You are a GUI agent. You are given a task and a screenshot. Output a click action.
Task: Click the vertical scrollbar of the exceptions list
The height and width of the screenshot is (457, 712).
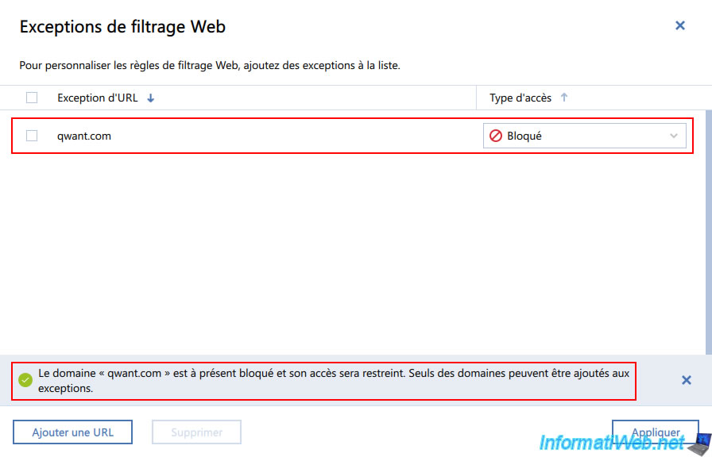[708, 230]
